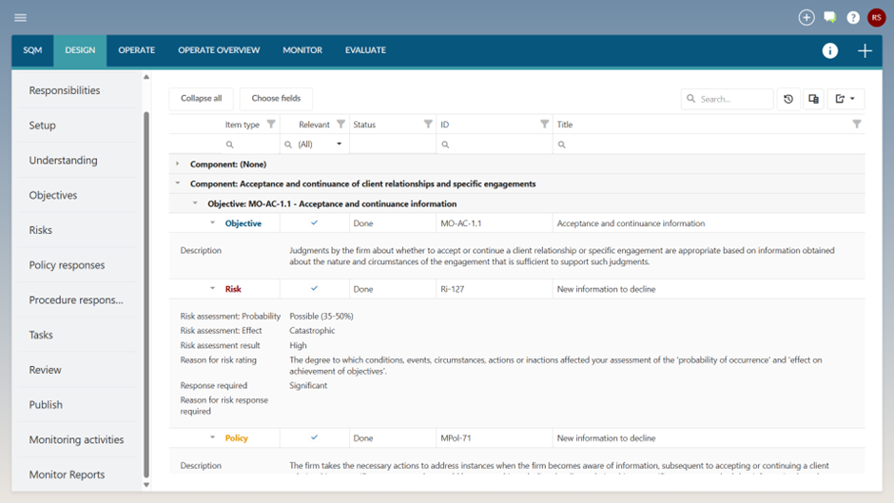Click the RS user avatar
The image size is (894, 503).
pos(876,17)
